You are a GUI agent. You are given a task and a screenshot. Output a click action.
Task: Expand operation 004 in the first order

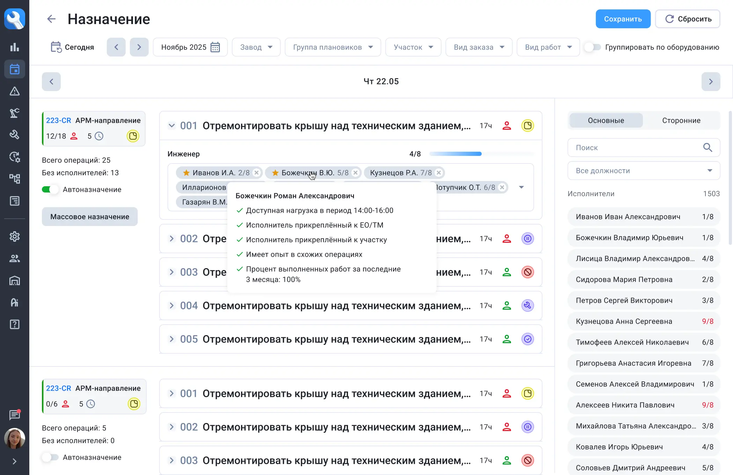click(x=171, y=306)
